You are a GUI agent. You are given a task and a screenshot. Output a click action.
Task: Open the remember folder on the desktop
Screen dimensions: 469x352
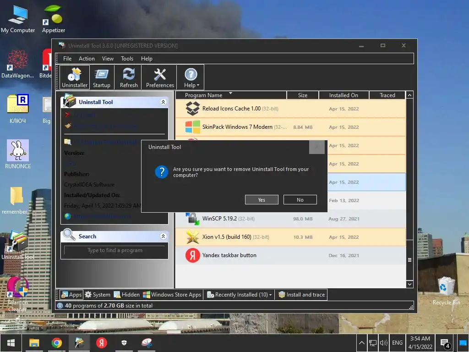17,201
